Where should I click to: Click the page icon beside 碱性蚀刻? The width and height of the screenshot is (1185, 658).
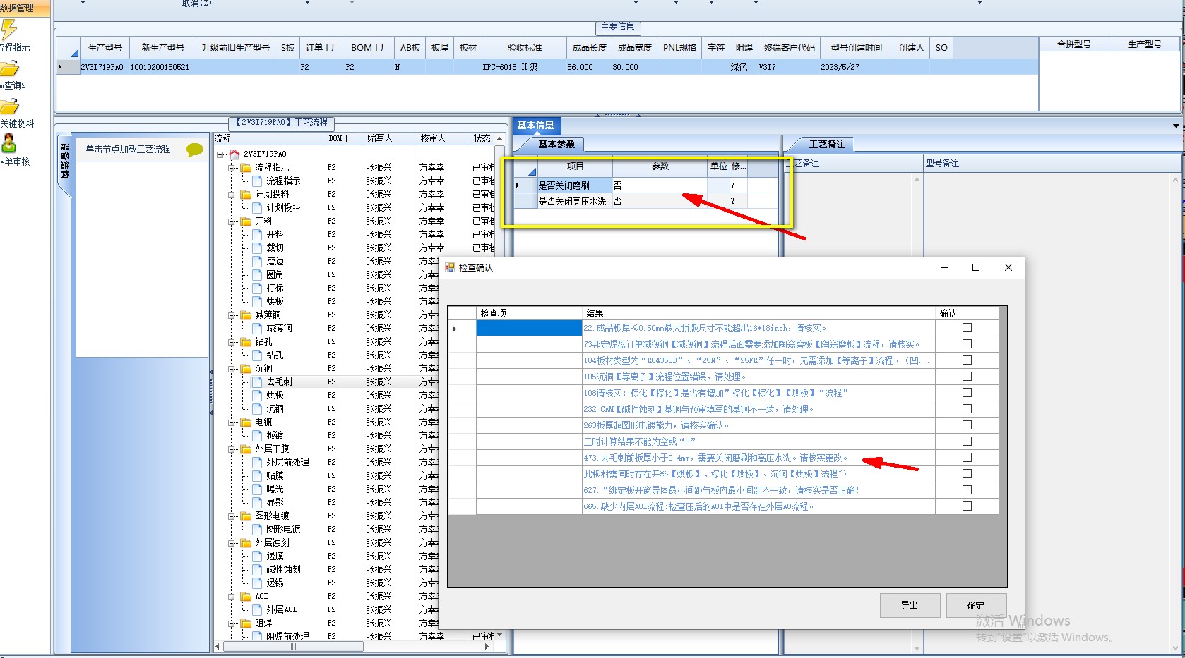click(x=257, y=569)
